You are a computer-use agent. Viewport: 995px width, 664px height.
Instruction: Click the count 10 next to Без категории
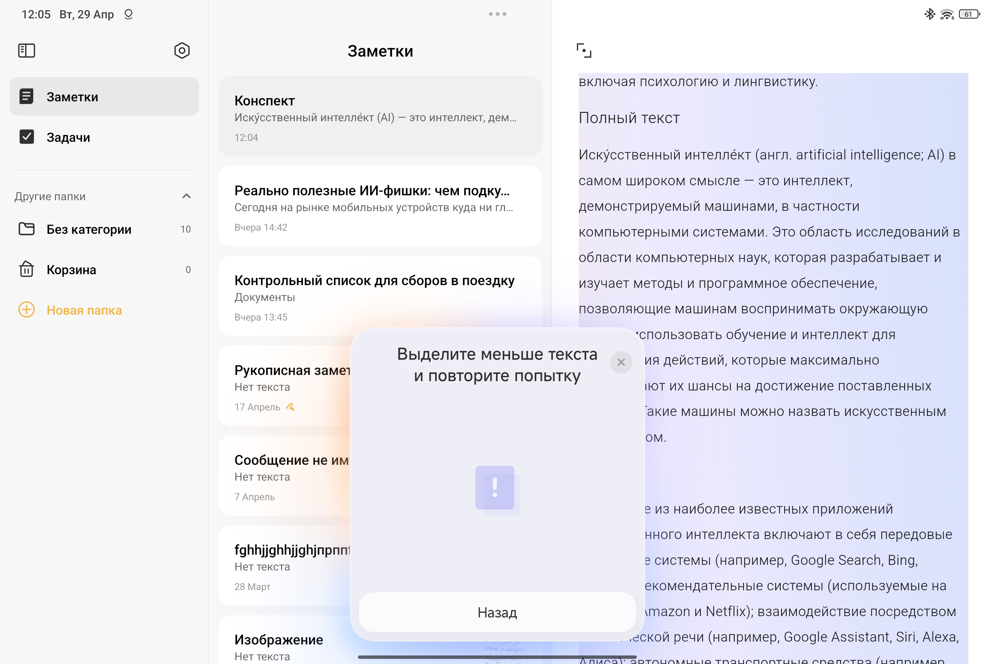(186, 229)
